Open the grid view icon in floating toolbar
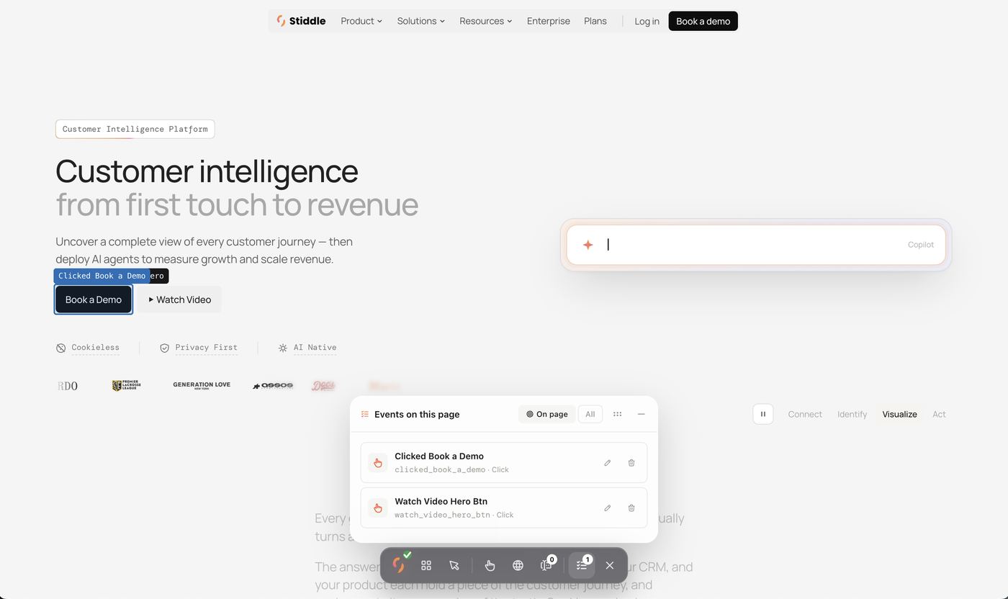This screenshot has height=599, width=1008. [x=426, y=565]
